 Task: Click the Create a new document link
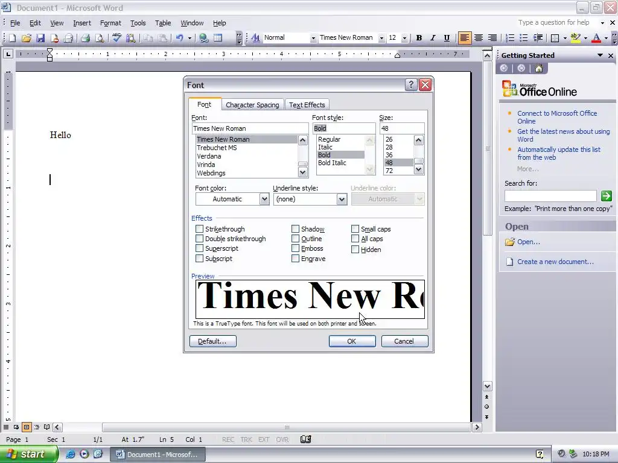click(x=555, y=262)
